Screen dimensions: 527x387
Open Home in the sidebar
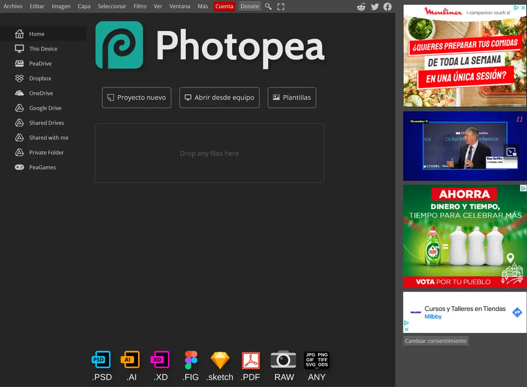click(43, 34)
